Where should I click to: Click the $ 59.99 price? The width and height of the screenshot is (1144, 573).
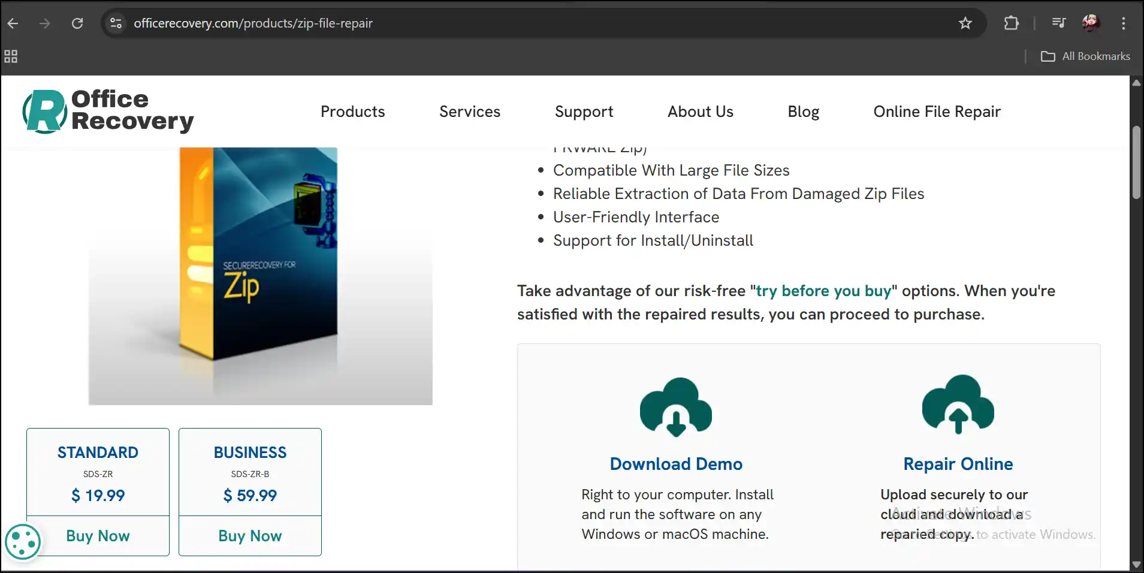point(250,496)
